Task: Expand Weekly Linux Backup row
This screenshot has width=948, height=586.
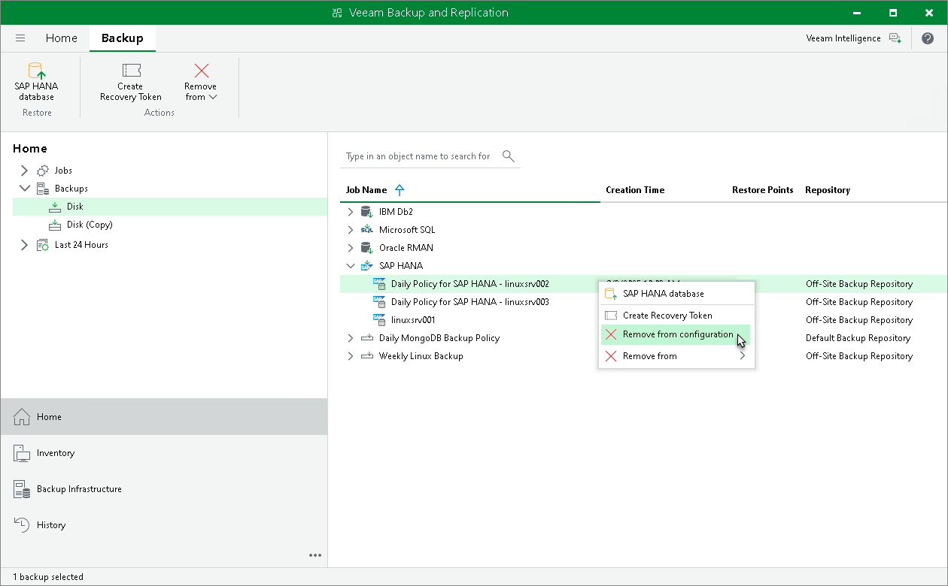Action: (x=351, y=356)
